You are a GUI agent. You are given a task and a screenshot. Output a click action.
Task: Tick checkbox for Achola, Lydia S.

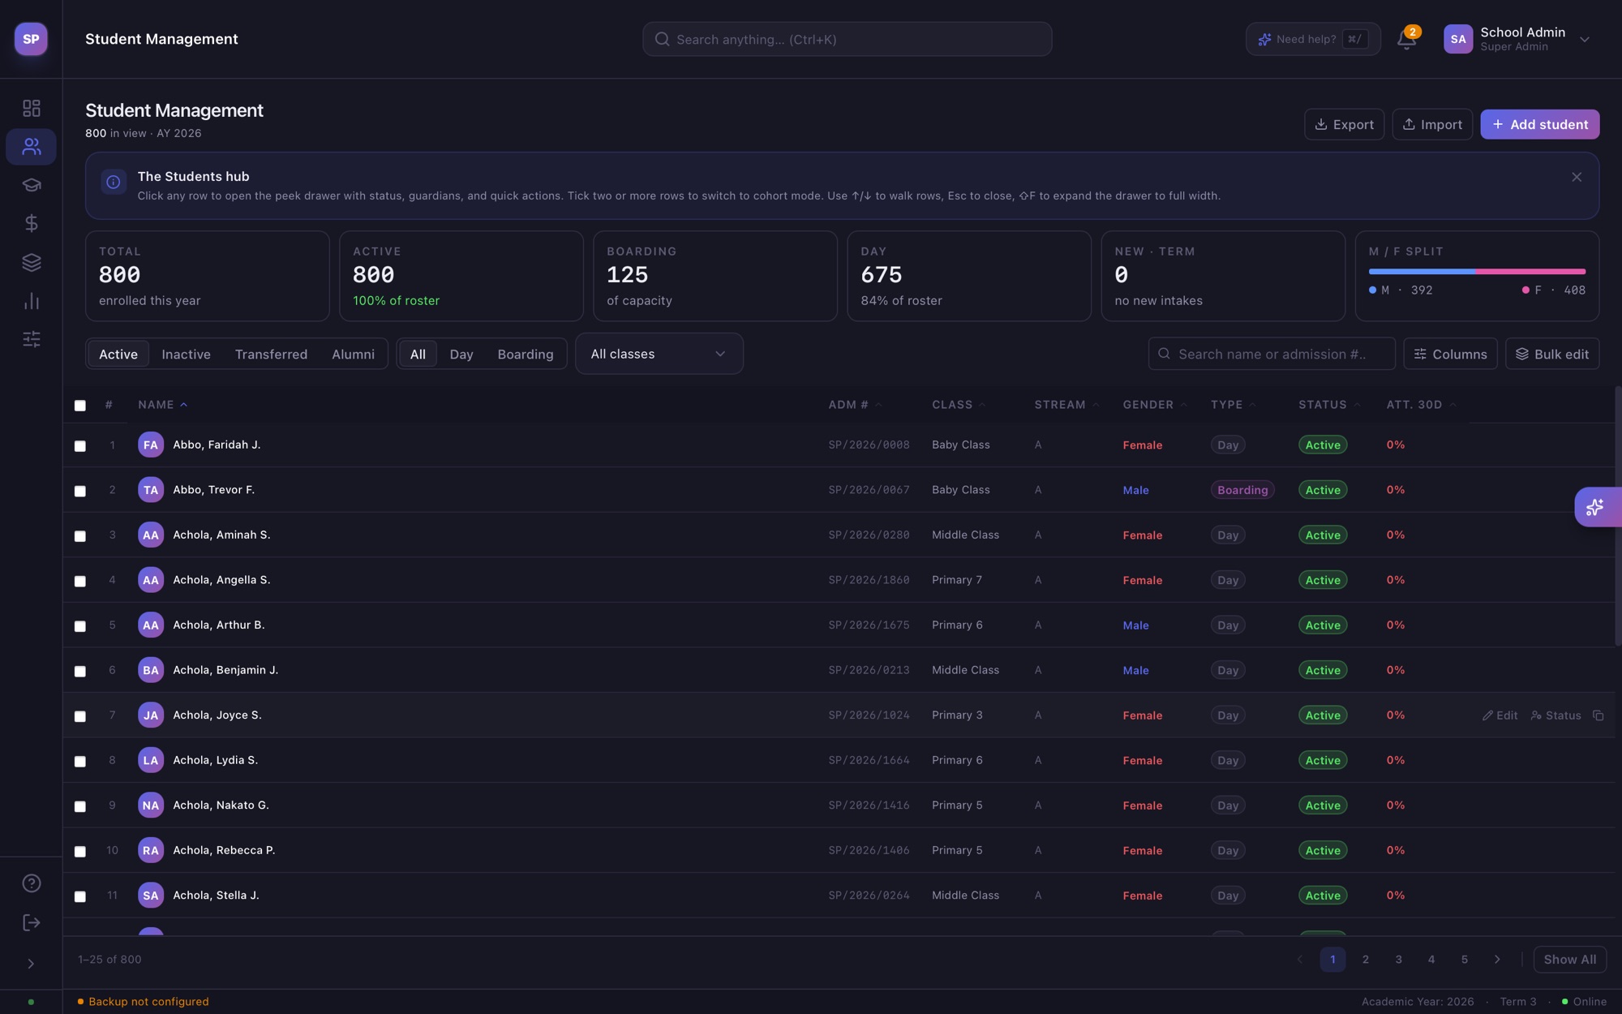(x=80, y=761)
